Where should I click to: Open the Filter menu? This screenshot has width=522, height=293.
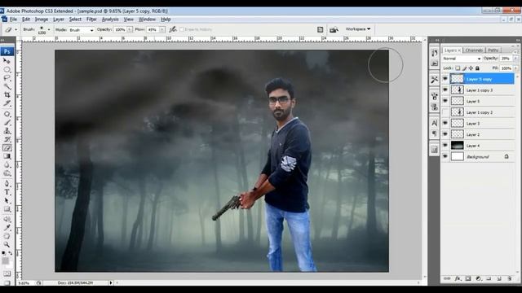[x=91, y=20]
